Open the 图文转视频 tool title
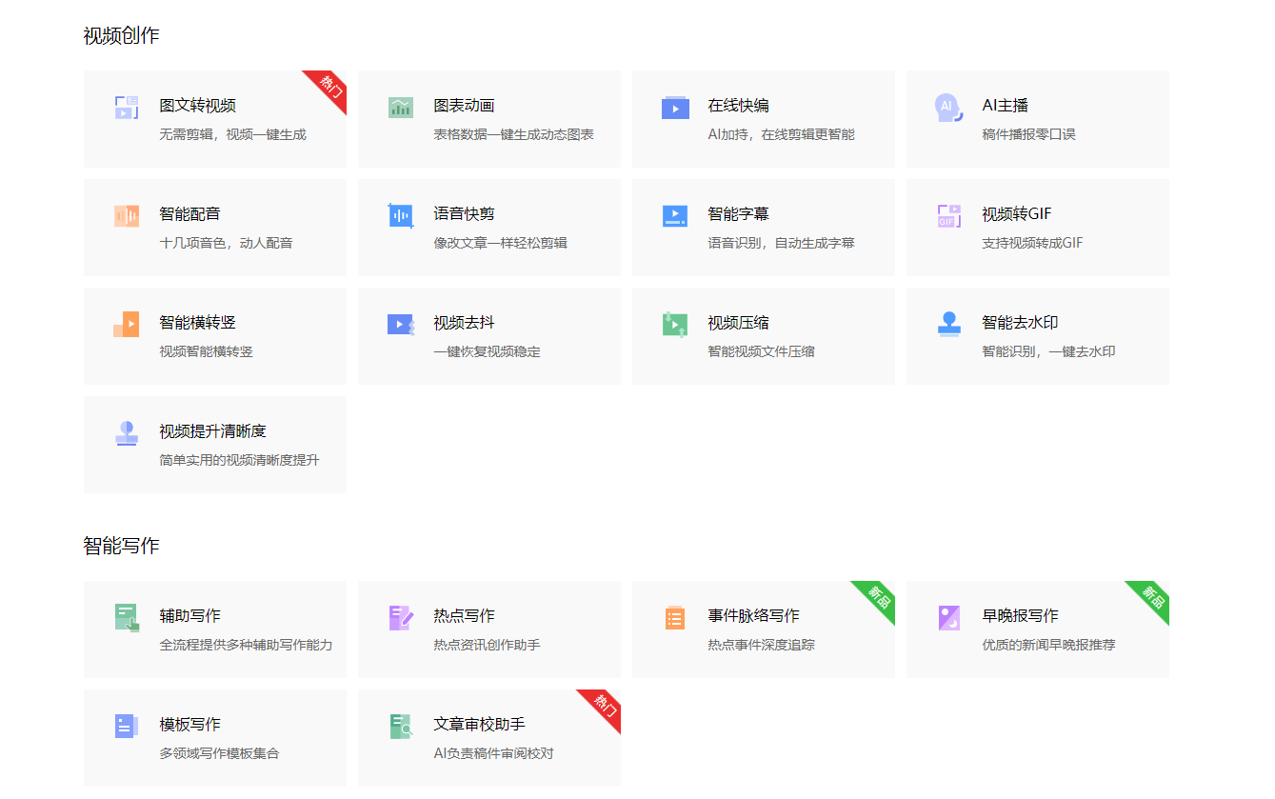 [198, 106]
